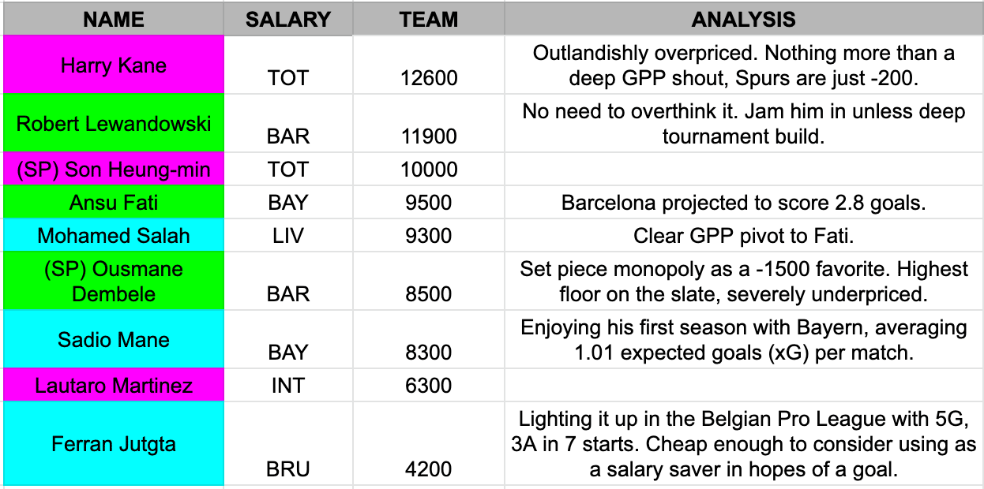The height and width of the screenshot is (489, 984).
Task: Select the Lautaro Martinez name cell
Action: (113, 385)
